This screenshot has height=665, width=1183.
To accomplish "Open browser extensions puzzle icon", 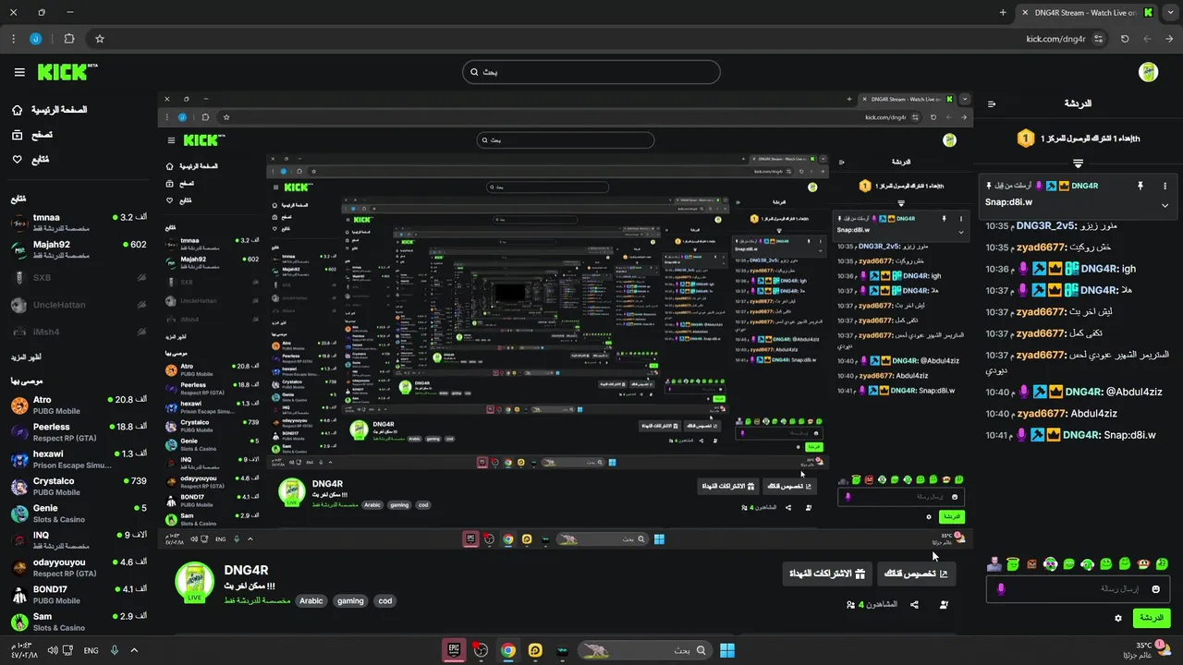I will [69, 39].
